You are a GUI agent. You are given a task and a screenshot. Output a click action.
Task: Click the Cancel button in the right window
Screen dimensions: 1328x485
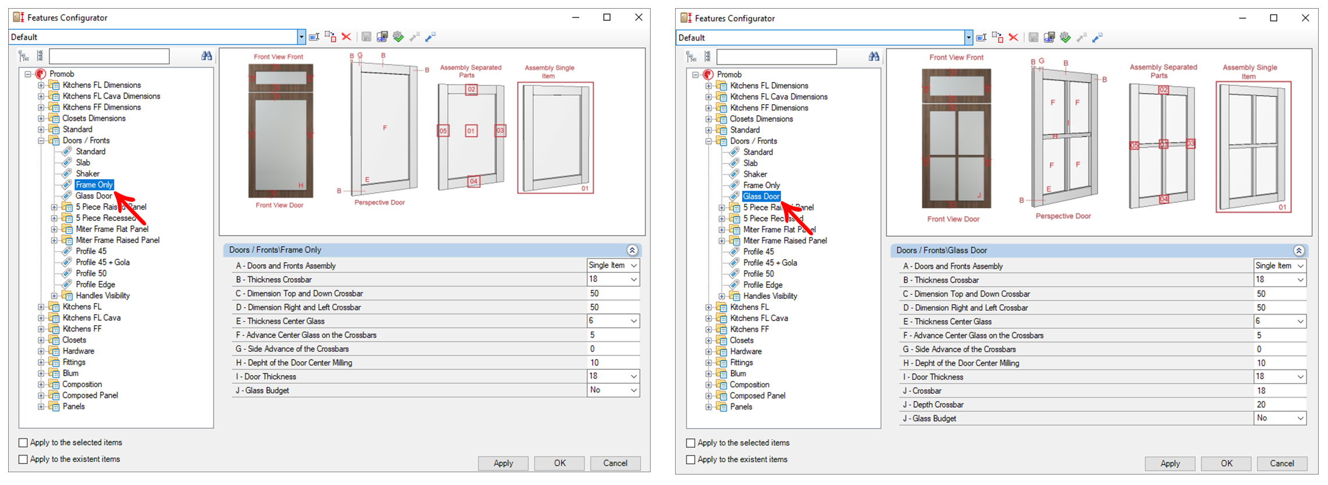pos(1281,463)
